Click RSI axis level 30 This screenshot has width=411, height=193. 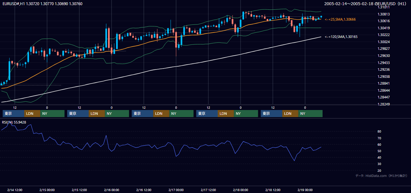tap(379, 164)
